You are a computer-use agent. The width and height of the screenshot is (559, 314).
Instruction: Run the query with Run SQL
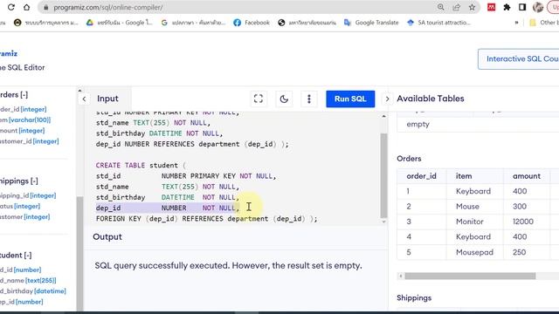pos(350,99)
